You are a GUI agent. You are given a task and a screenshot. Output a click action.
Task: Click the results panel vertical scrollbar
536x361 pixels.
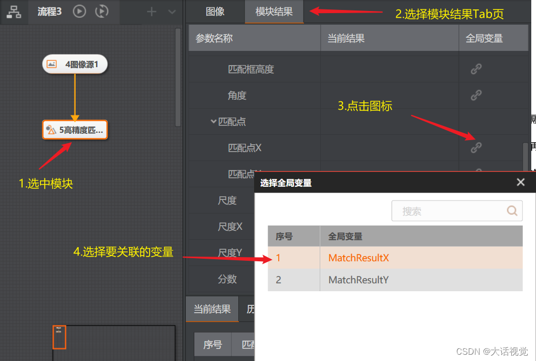pos(526,157)
